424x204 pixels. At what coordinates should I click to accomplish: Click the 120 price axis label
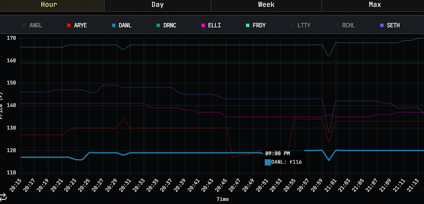pos(11,151)
